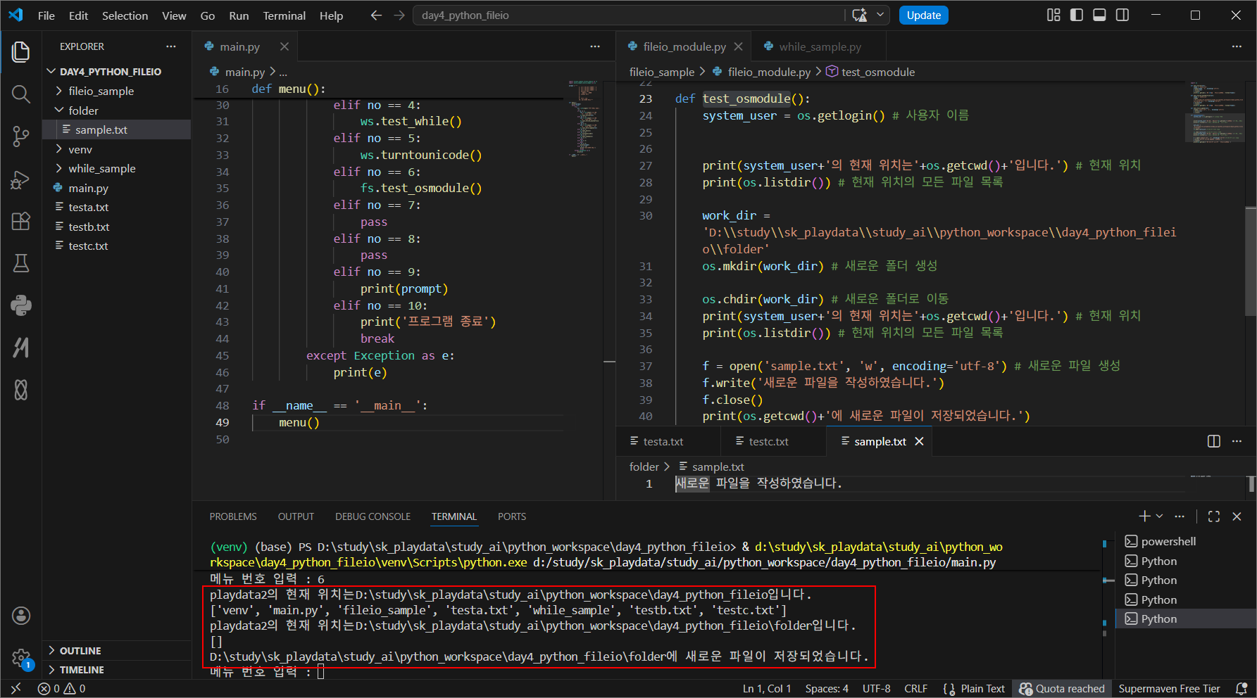Image resolution: width=1257 pixels, height=698 pixels.
Task: Open Source Control view
Action: (21, 137)
